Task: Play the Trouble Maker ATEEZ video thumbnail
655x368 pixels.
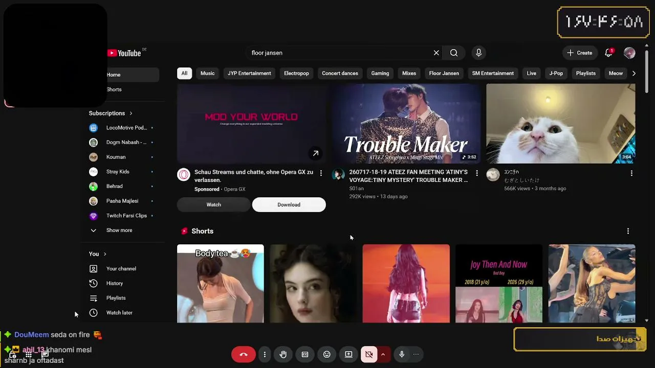Action: click(406, 124)
